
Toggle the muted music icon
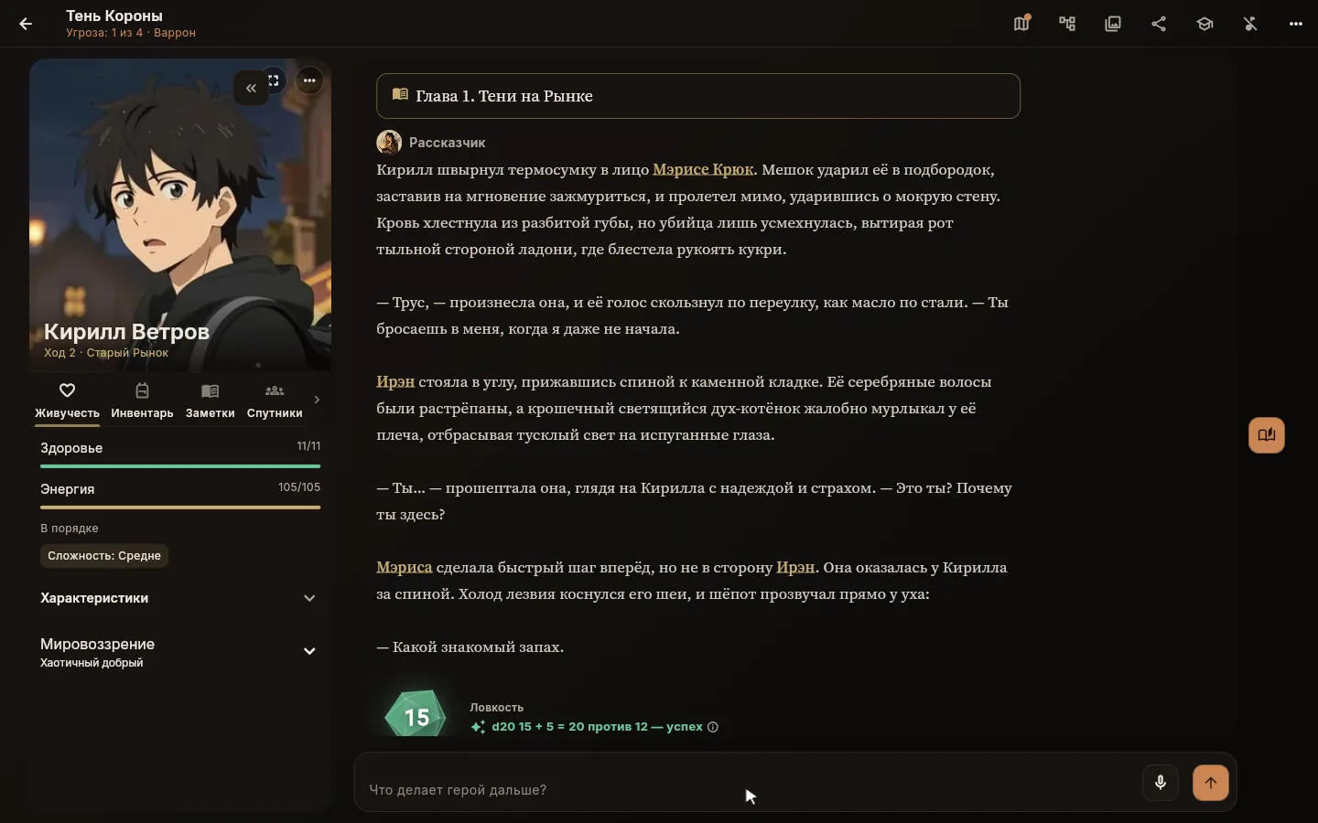point(1250,24)
